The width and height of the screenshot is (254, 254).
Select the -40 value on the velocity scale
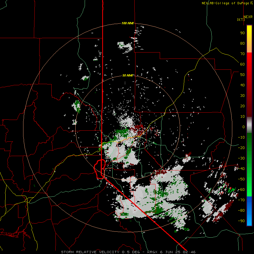(241, 169)
